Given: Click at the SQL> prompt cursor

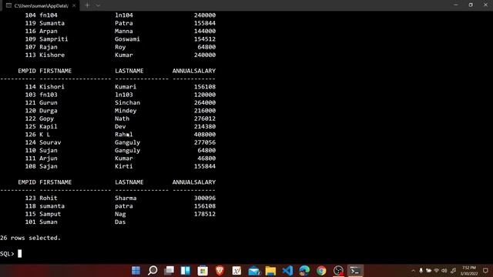Looking at the screenshot, I should (20, 253).
